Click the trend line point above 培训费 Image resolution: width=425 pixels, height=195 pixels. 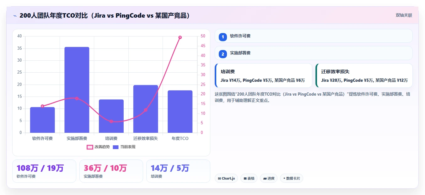point(111,121)
